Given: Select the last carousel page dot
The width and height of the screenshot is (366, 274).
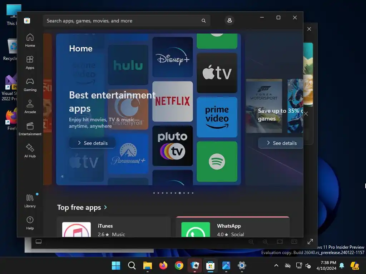Looking at the screenshot, I should [193, 193].
